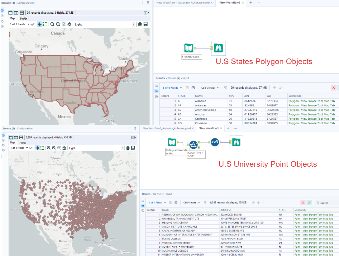Activate rectangle select on universities map
This screenshot has width=339, height=256.
[x=42, y=148]
